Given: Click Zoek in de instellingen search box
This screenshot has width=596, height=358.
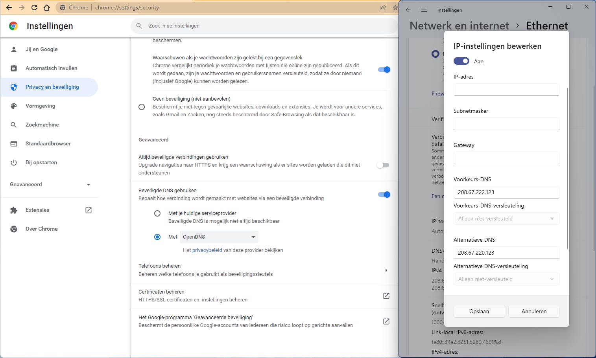Looking at the screenshot, I should (x=264, y=26).
